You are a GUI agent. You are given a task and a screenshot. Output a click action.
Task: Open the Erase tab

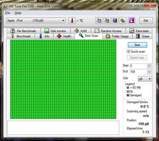tap(142, 36)
